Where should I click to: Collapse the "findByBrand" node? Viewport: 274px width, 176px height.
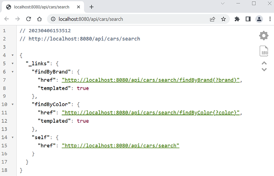pos(13,72)
